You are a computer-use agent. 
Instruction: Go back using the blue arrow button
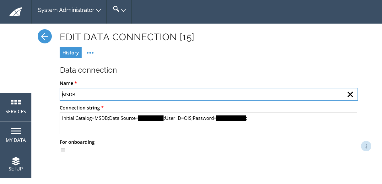pyautogui.click(x=45, y=36)
